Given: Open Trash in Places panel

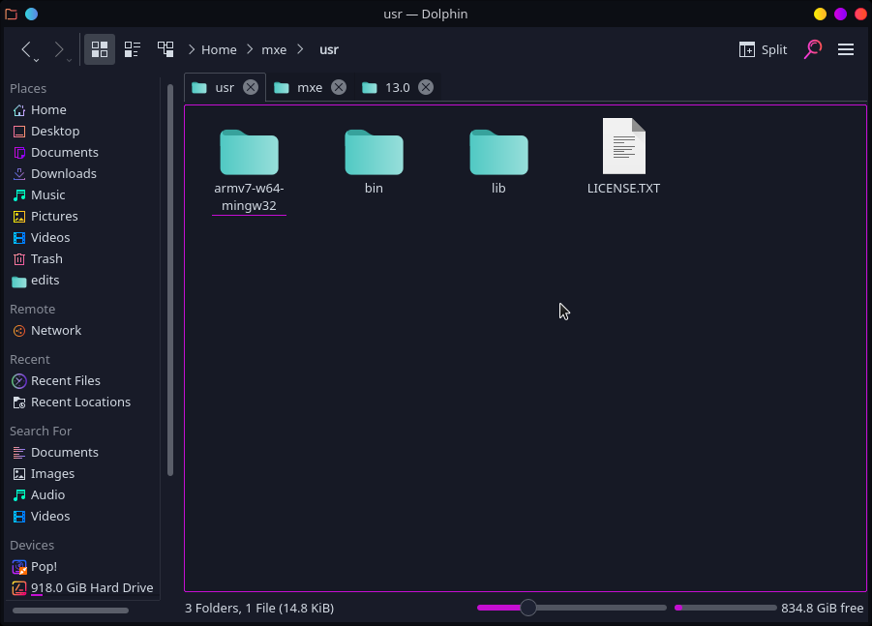Looking at the screenshot, I should pyautogui.click(x=82, y=259).
